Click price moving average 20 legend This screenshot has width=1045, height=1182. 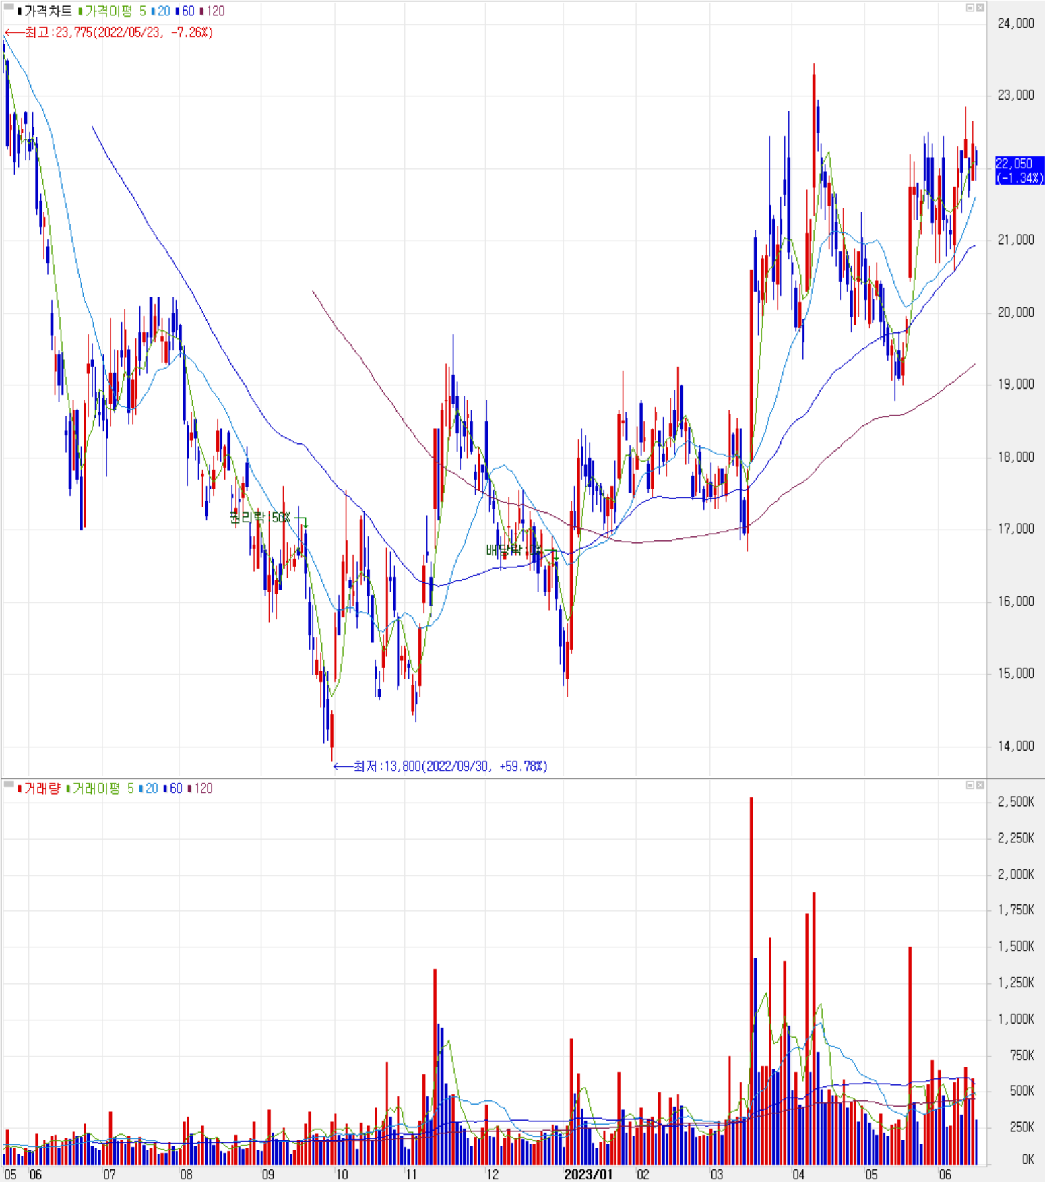(160, 11)
